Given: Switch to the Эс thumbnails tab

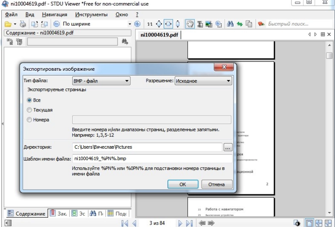Looking at the screenshot, I should (x=78, y=213).
